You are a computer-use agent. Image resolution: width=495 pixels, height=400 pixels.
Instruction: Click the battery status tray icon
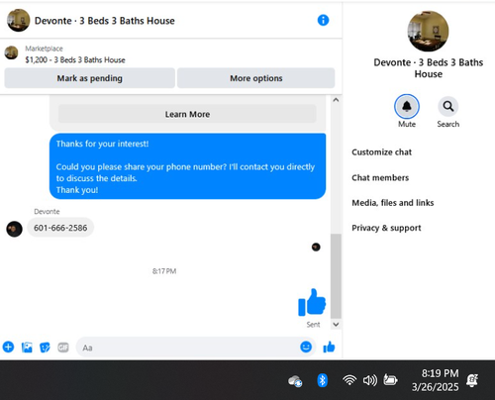coord(390,380)
